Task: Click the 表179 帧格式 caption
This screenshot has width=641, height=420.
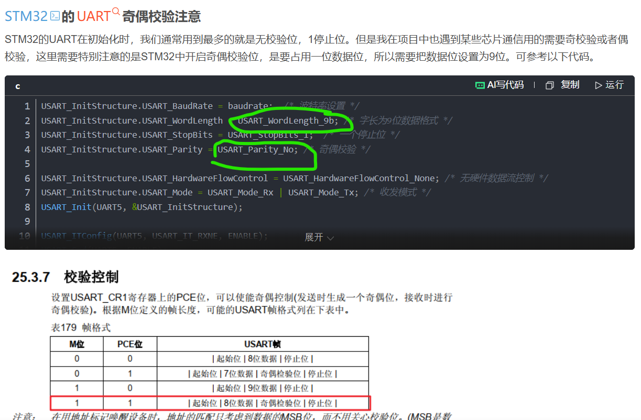Action: point(81,328)
